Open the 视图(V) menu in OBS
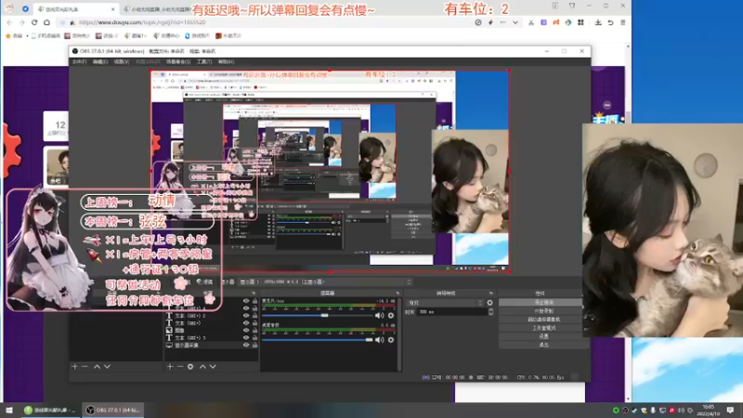Viewport: 743px width, 418px height. (x=122, y=62)
